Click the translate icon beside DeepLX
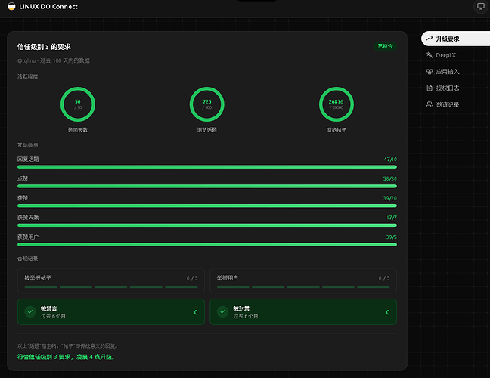Image resolution: width=490 pixels, height=378 pixels. (x=430, y=55)
